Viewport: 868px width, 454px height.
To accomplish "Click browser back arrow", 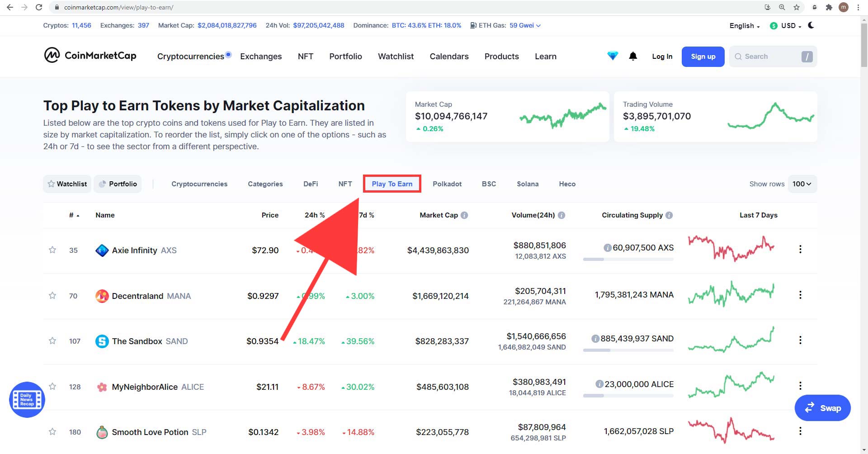I will pos(10,7).
